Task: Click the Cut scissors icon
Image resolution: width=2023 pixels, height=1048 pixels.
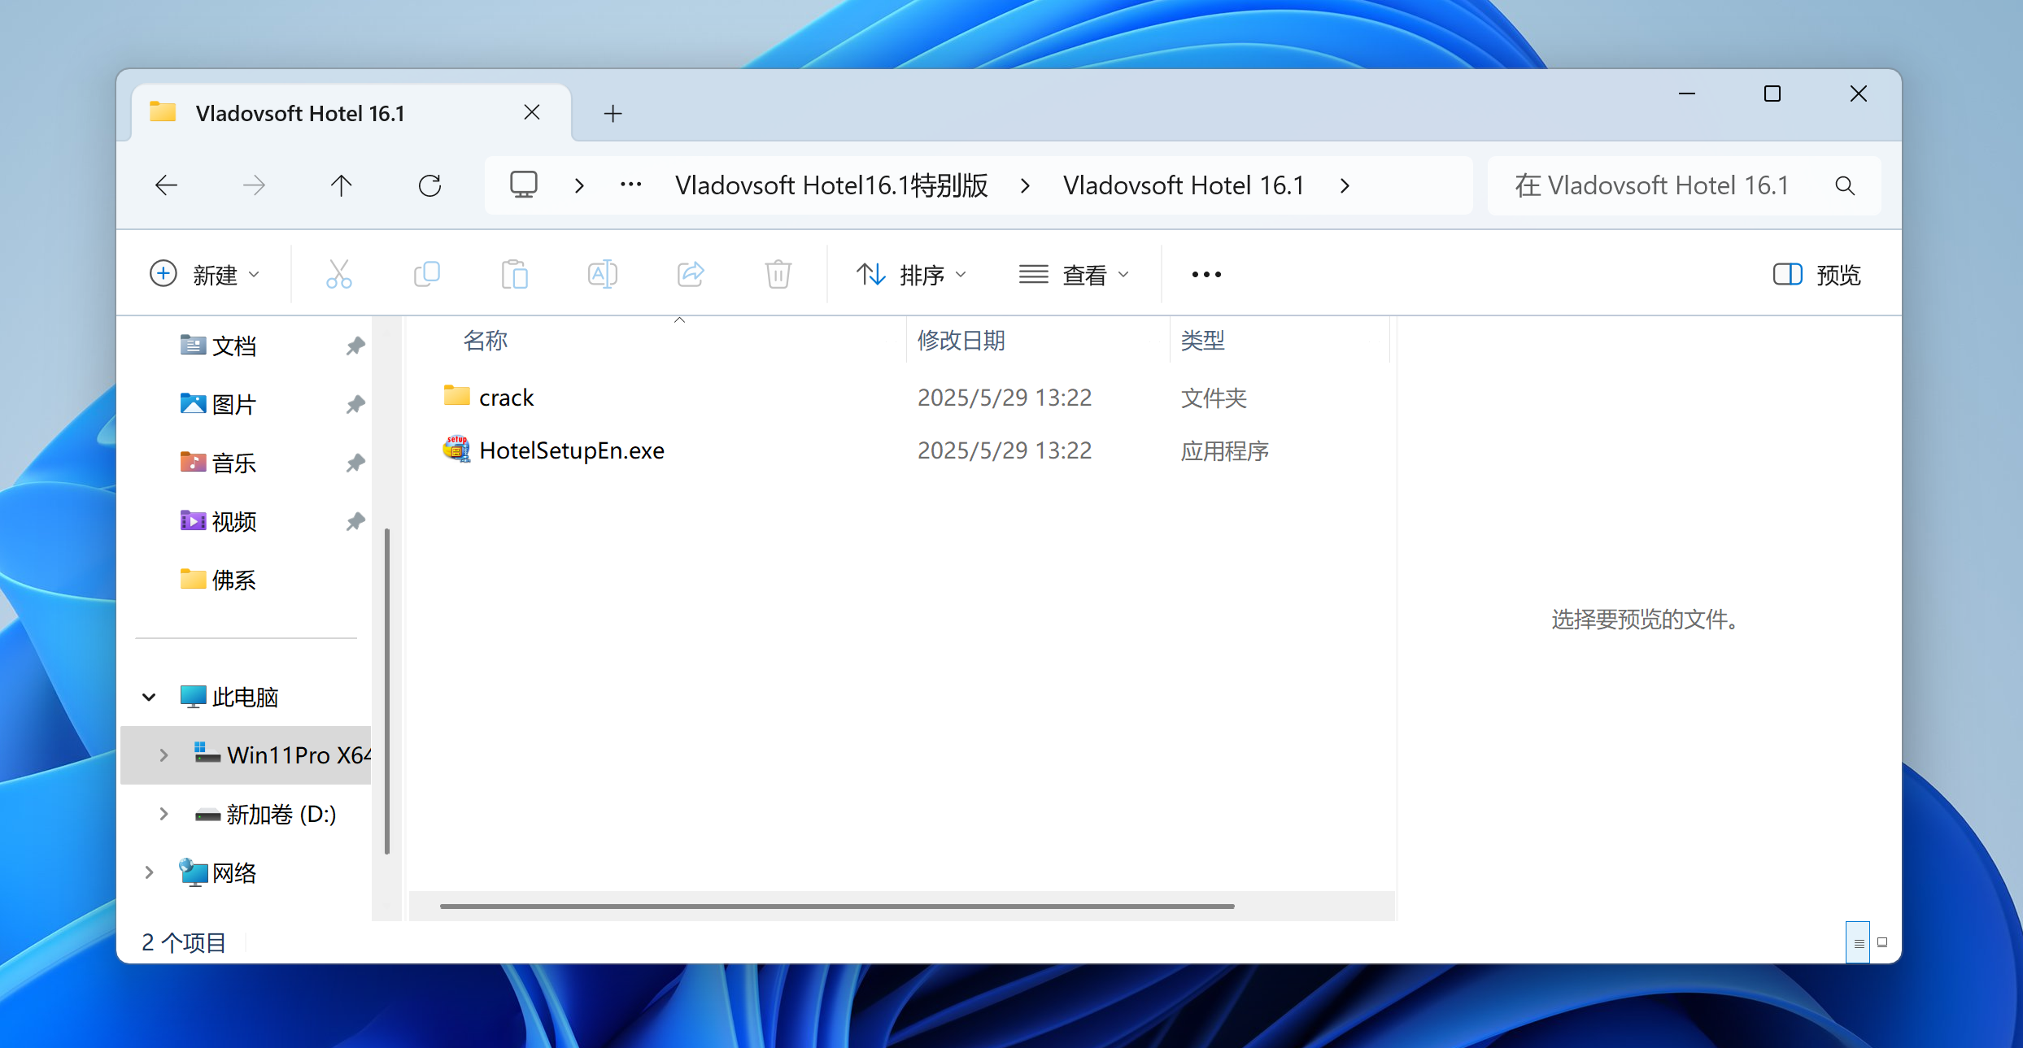Action: 338,275
